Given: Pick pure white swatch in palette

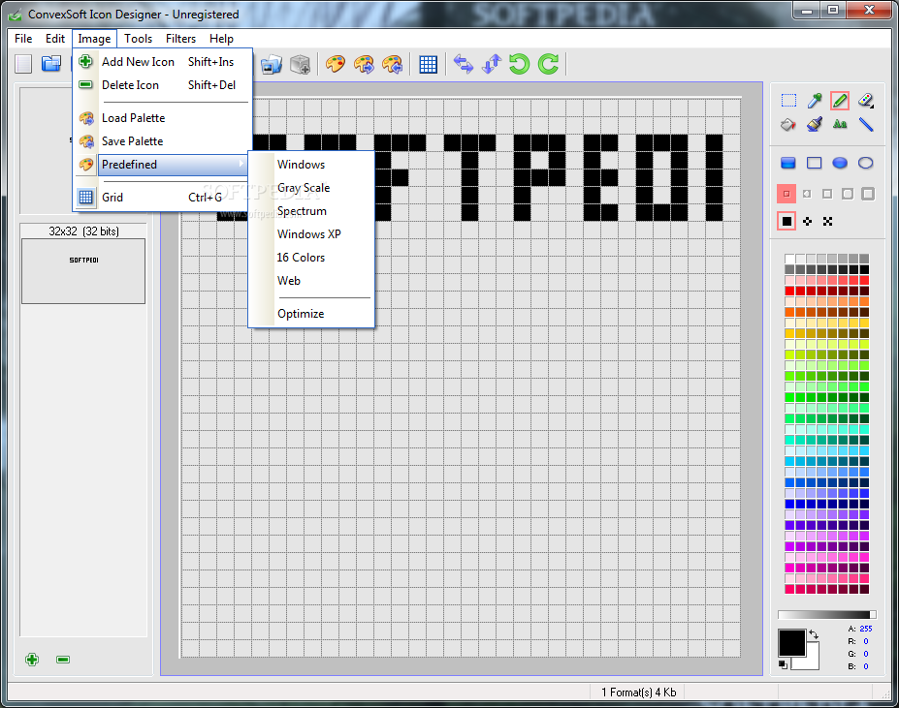Looking at the screenshot, I should click(x=789, y=259).
